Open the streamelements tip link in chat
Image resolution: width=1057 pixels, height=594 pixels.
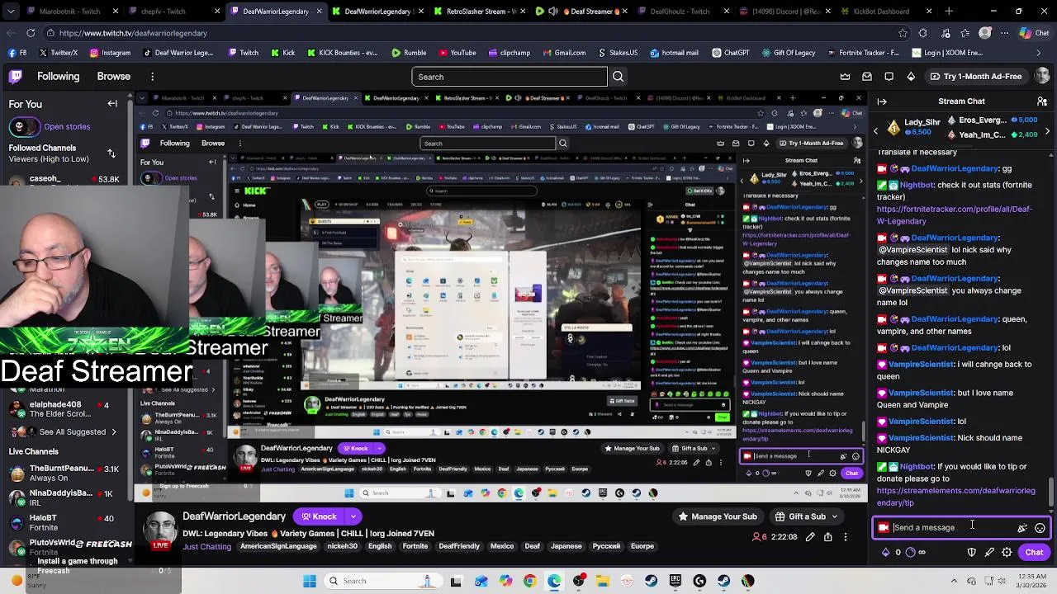[955, 497]
